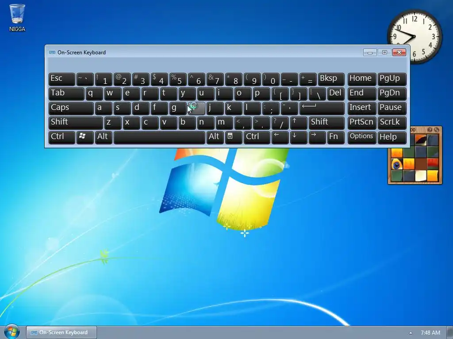Toggle the left Alt key
Image resolution: width=453 pixels, height=339 pixels.
(104, 137)
